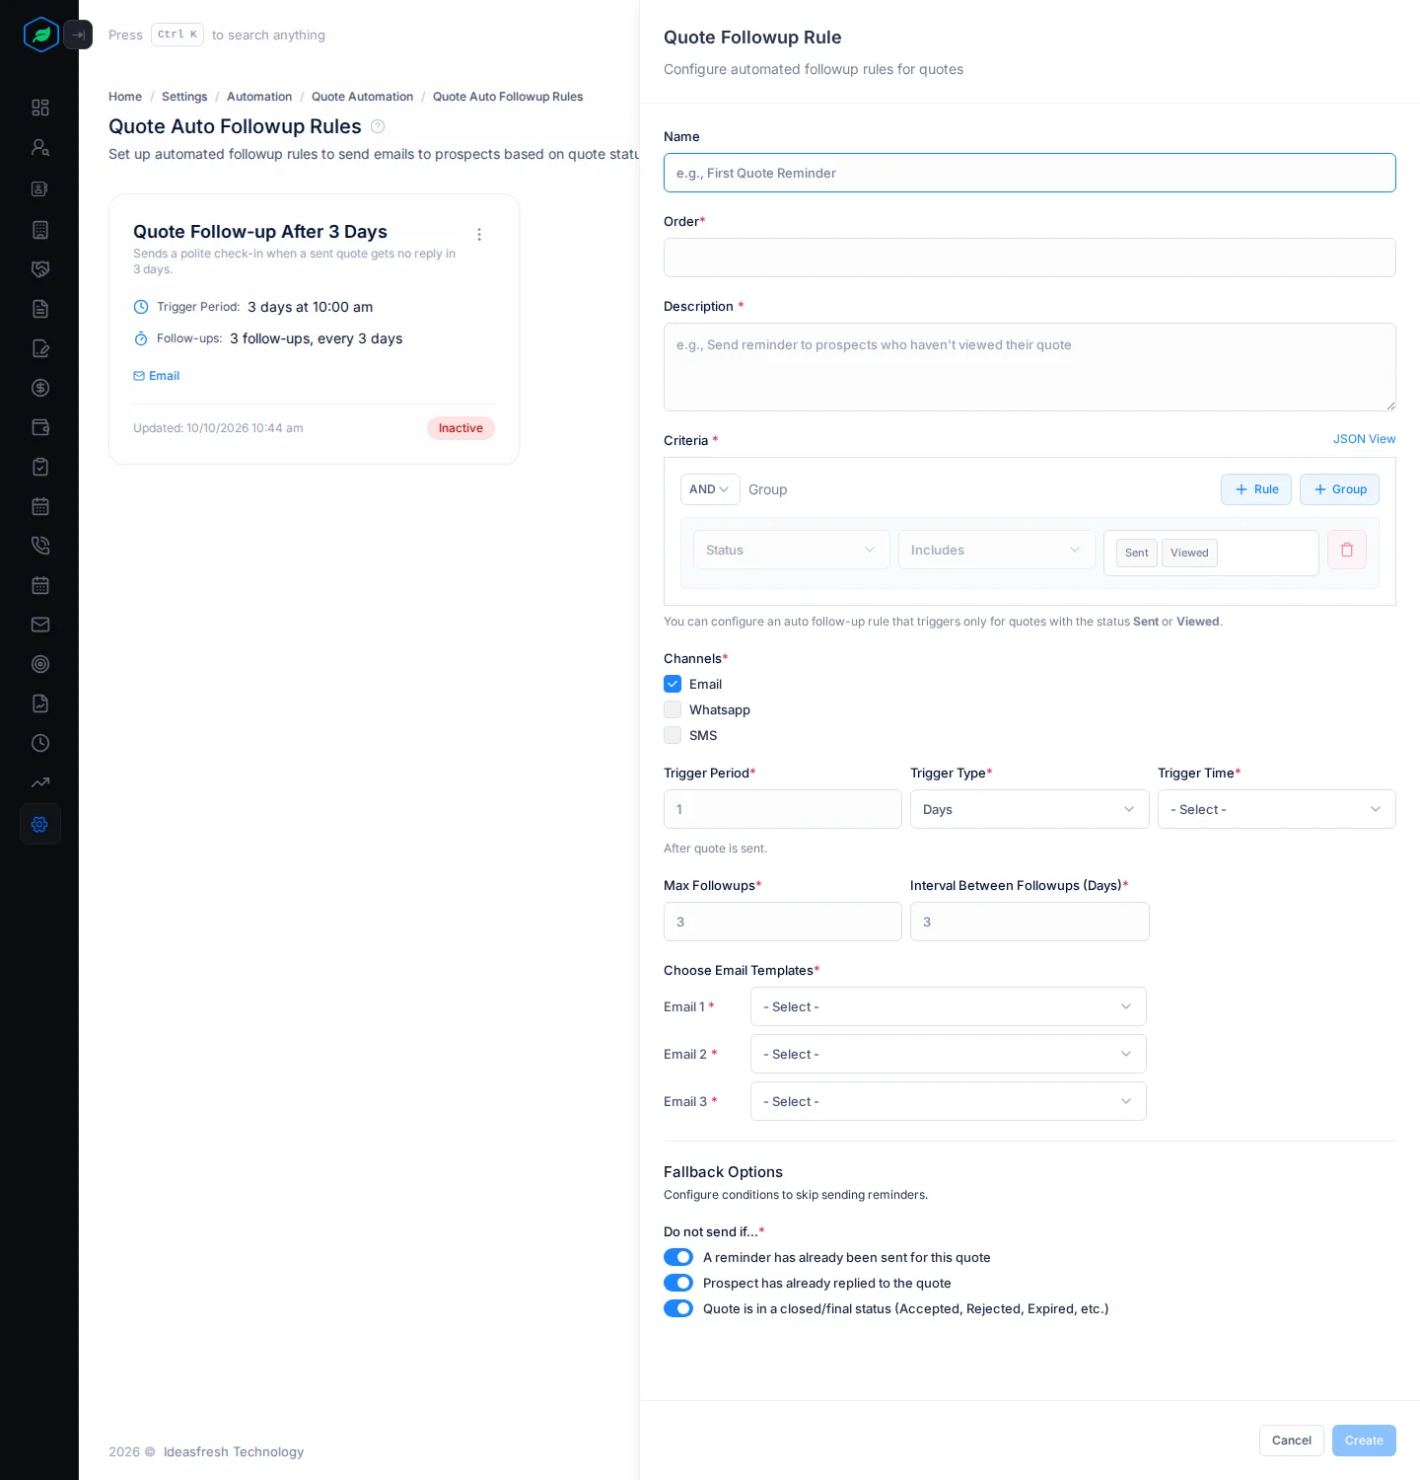This screenshot has width=1420, height=1480.
Task: Open the user search icon in sidebar
Action: (40, 147)
